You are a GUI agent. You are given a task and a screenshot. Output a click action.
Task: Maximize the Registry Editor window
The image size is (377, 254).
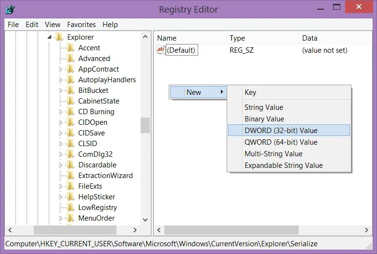336,7
